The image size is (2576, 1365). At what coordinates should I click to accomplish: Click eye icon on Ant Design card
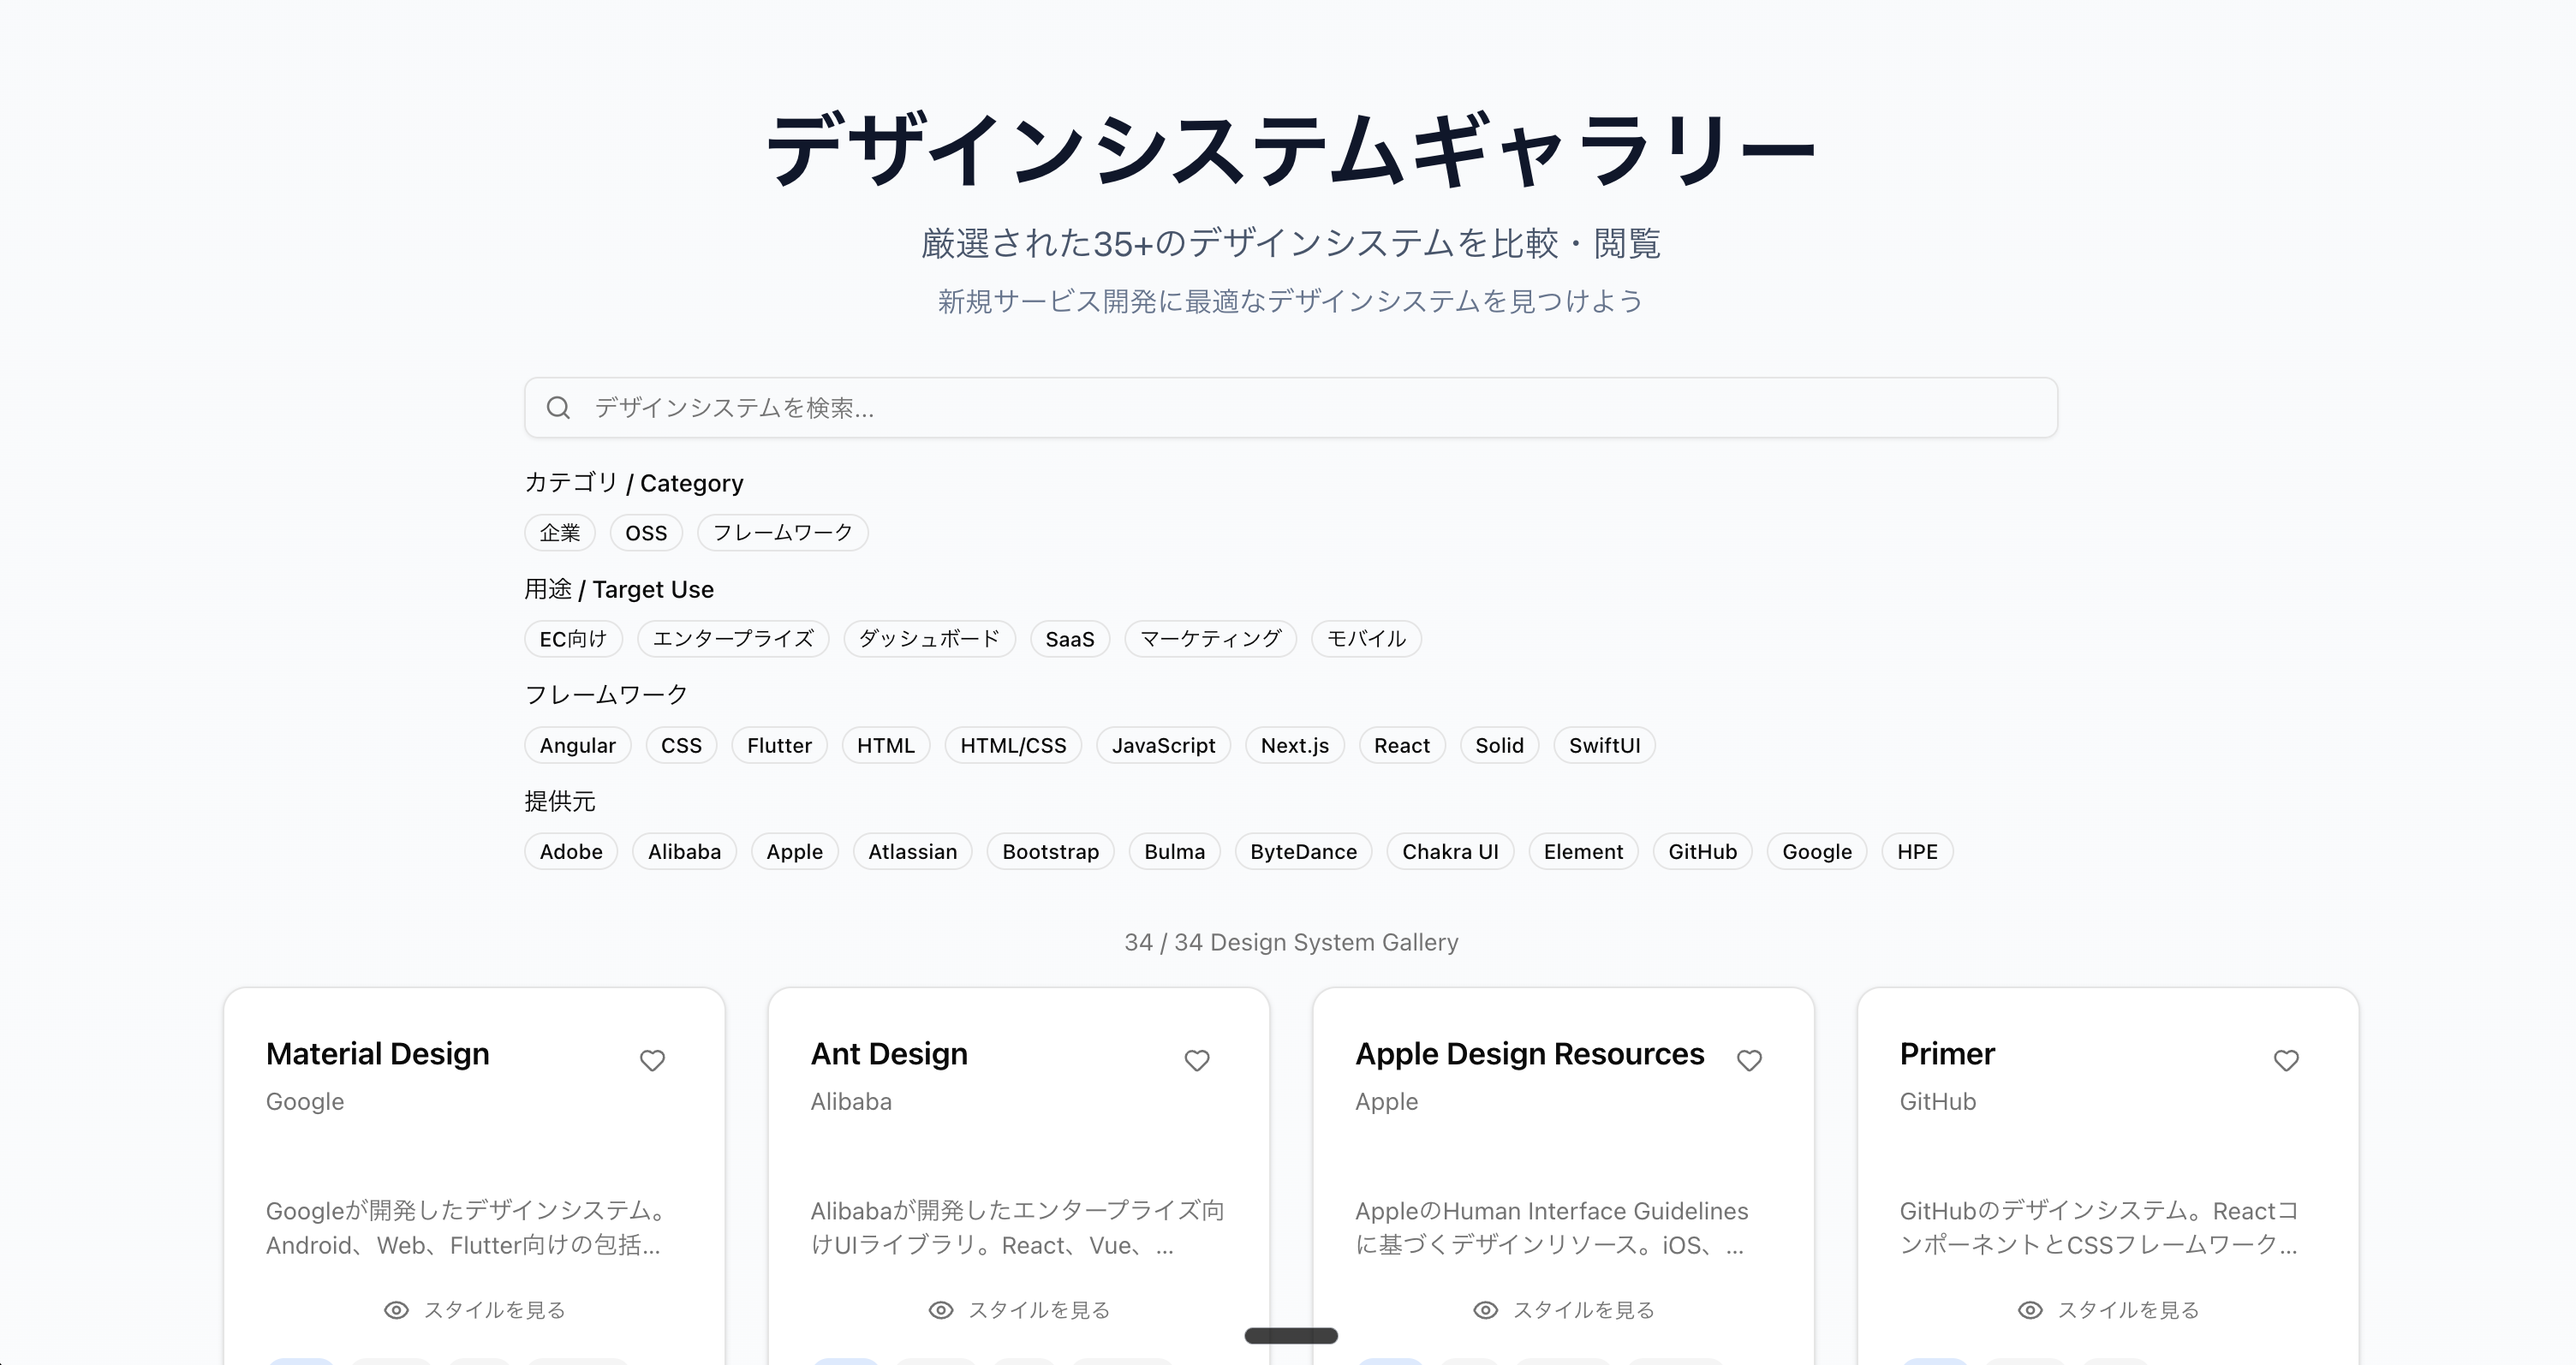[941, 1310]
